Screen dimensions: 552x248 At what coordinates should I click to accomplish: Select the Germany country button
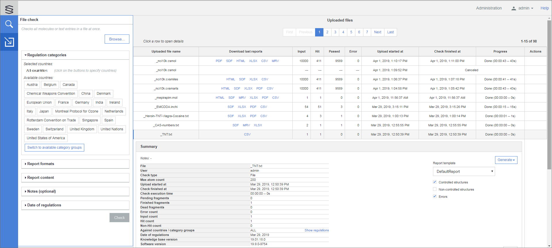pyautogui.click(x=82, y=102)
